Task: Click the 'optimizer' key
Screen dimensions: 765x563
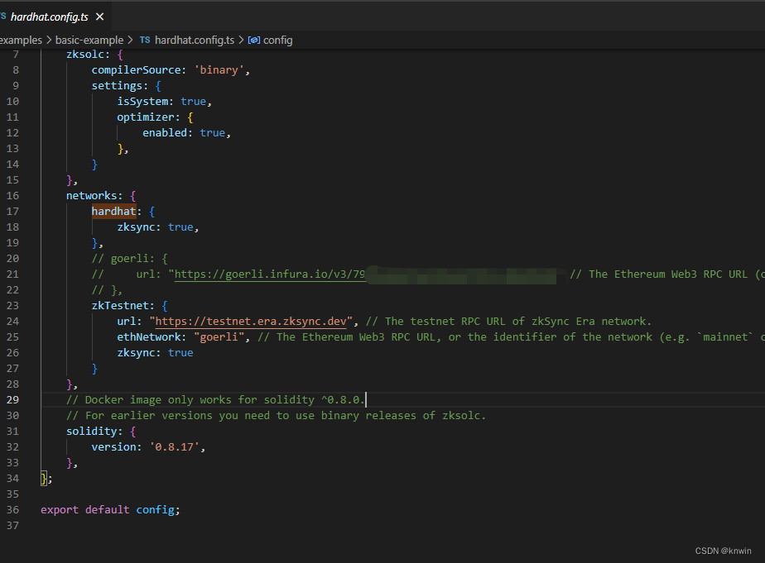Action: click(x=146, y=117)
